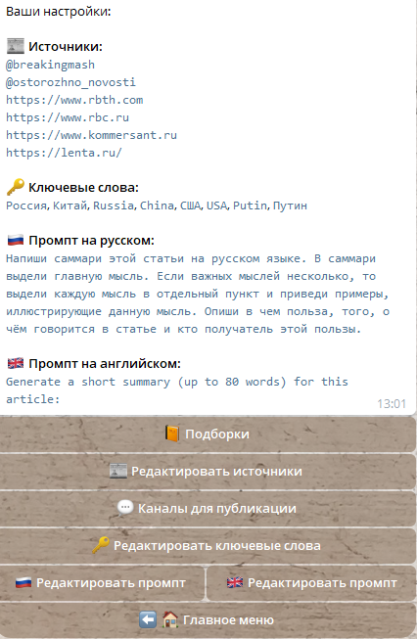Choose Редактировать ключевые слова

click(208, 546)
